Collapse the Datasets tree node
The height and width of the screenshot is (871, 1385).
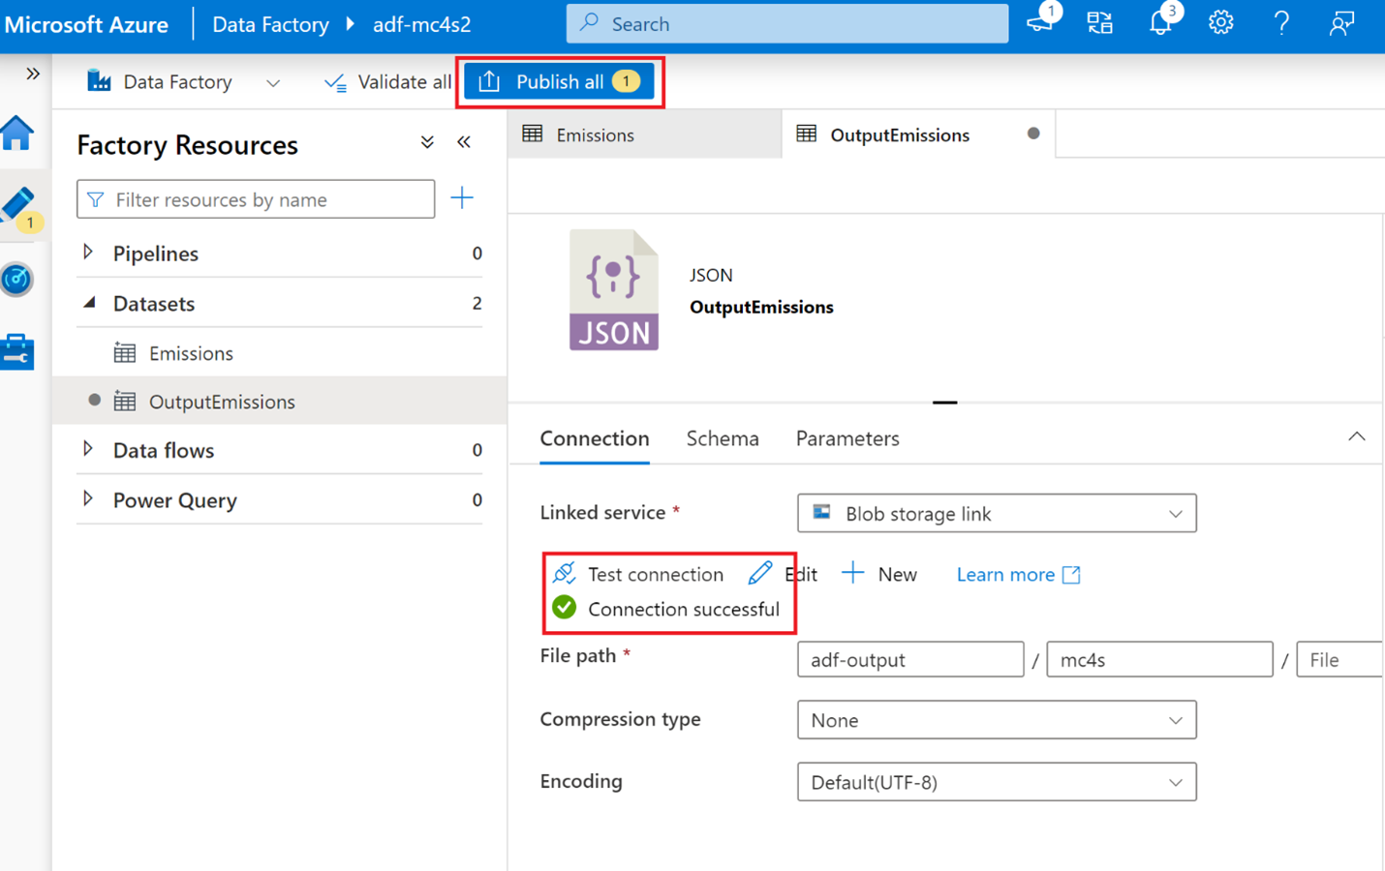tap(89, 303)
